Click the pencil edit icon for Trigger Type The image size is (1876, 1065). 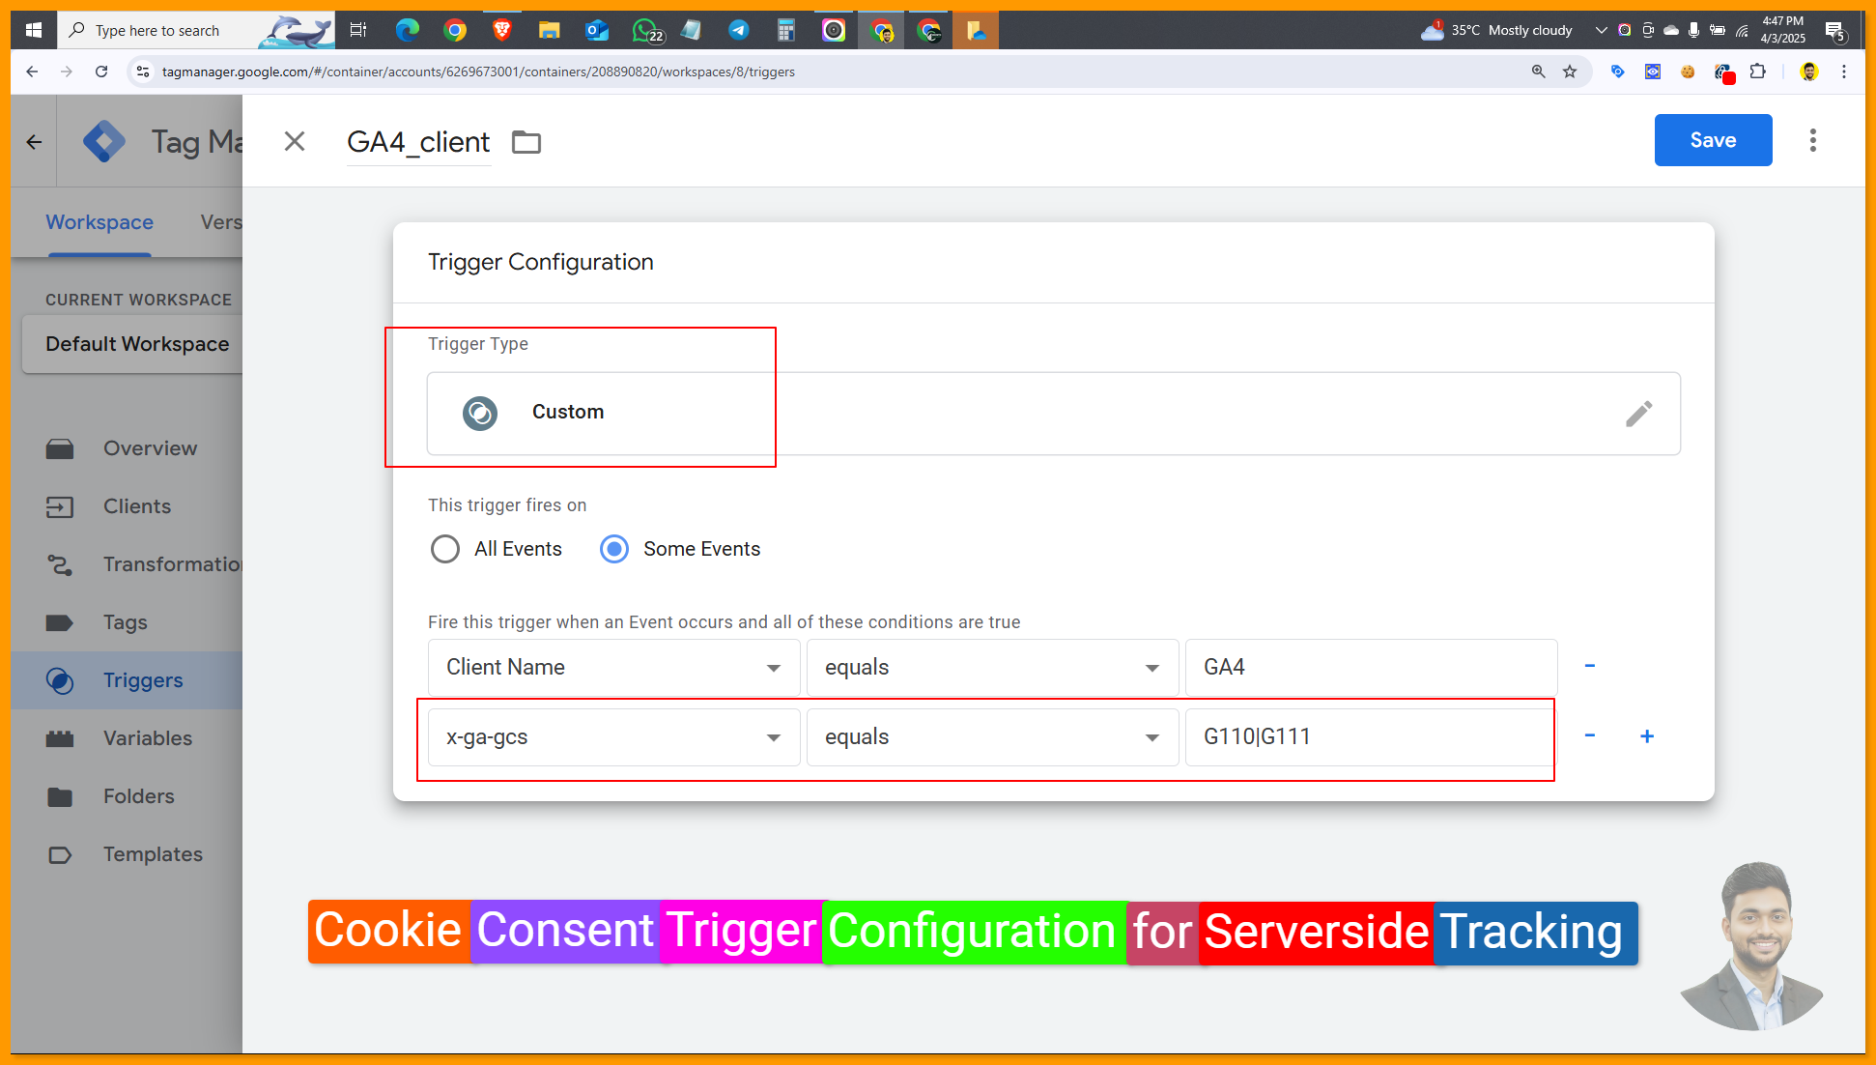pyautogui.click(x=1638, y=414)
